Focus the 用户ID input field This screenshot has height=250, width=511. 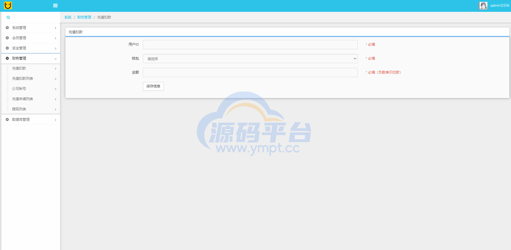pyautogui.click(x=250, y=45)
